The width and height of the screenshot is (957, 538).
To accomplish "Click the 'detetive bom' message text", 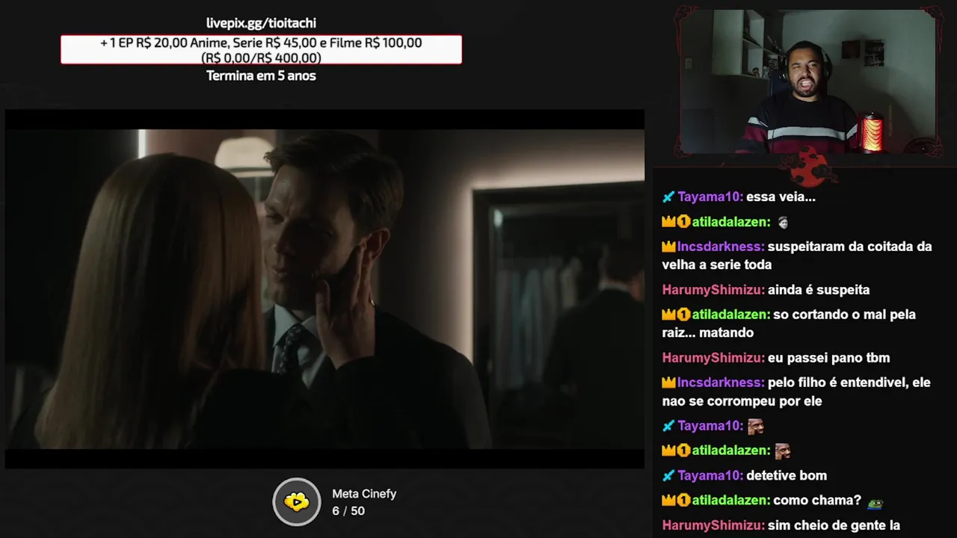I will click(787, 475).
